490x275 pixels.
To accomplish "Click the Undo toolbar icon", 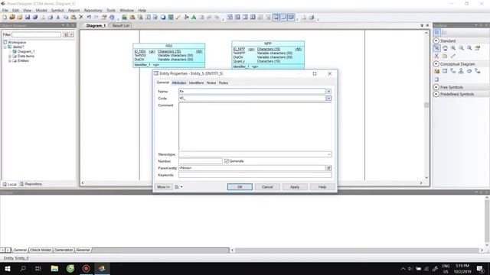I will coord(89,17).
